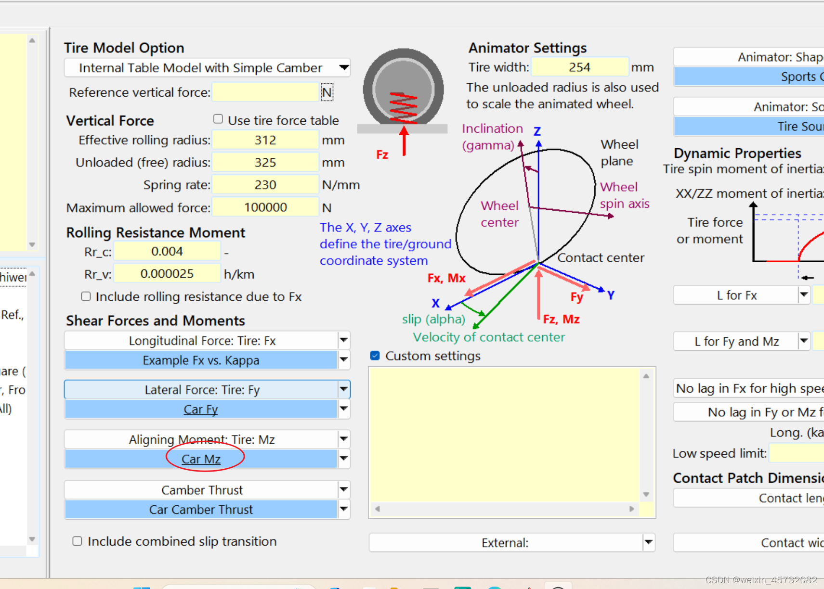Click the Tire width input field
824x589 pixels.
pos(579,67)
